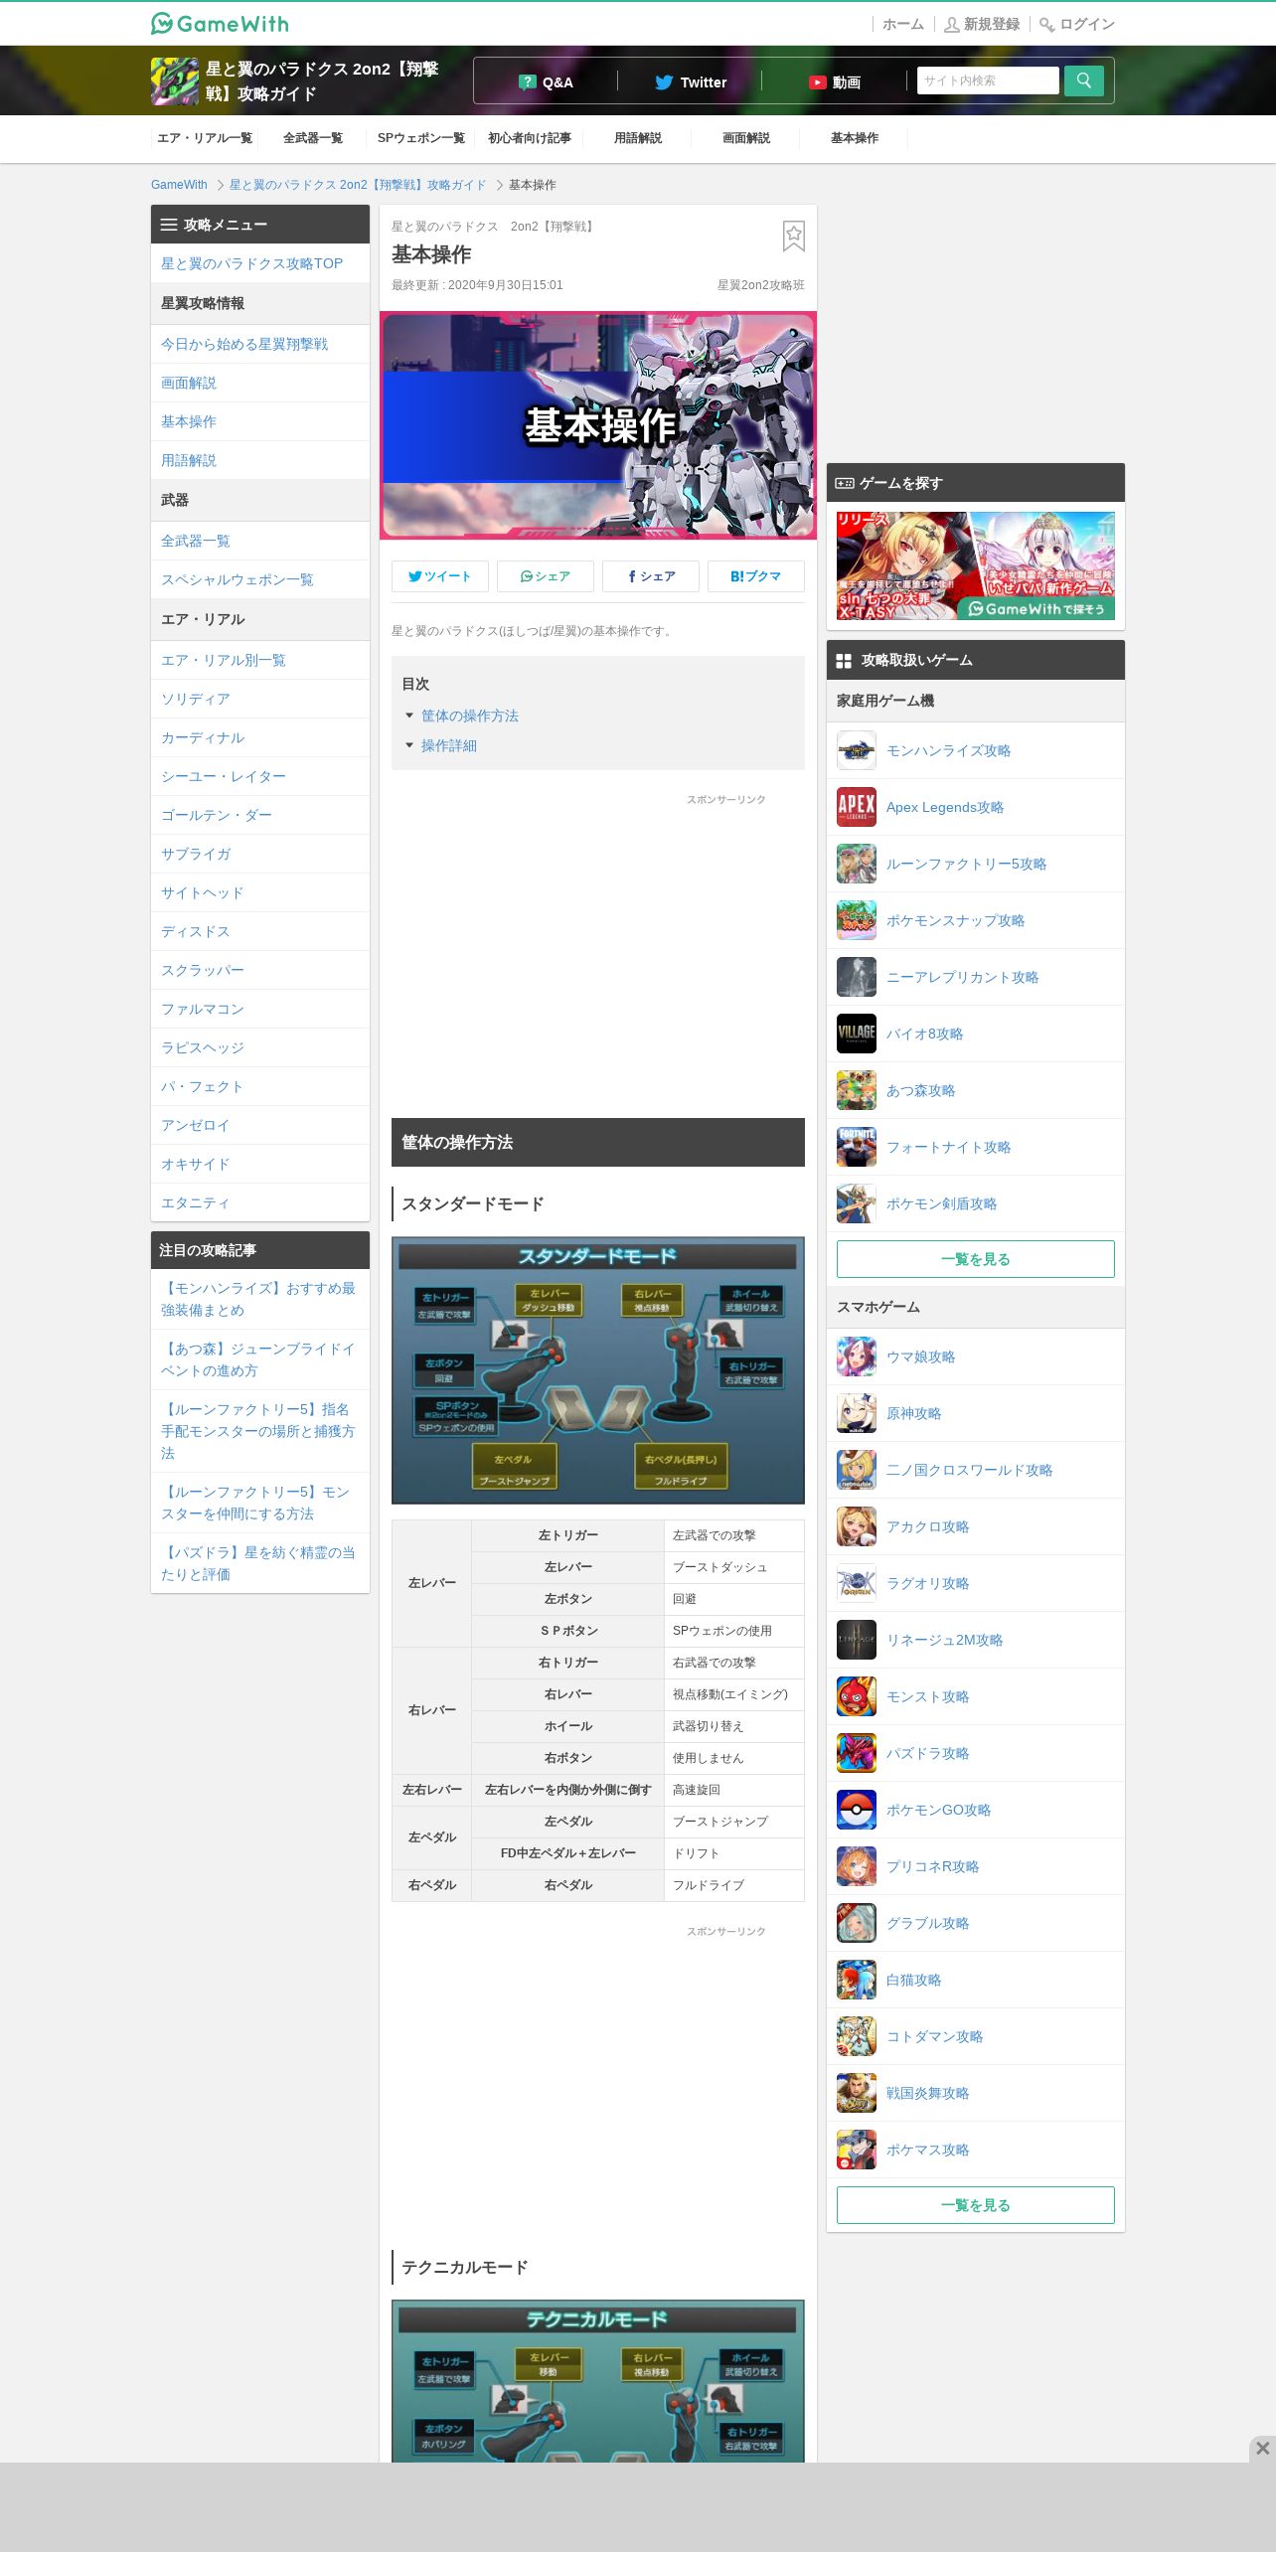
Task: Open the Twitter tab in header
Action: (x=690, y=82)
